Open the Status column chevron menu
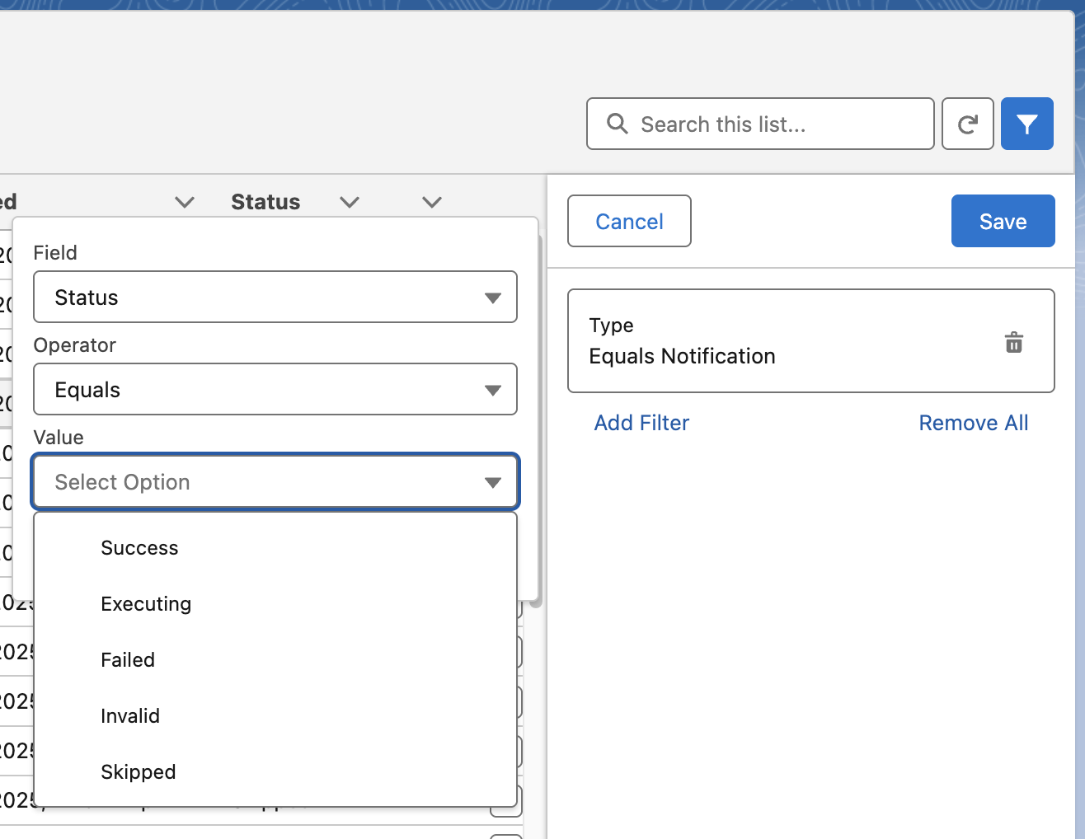Screen dimensions: 1085x839 pos(350,202)
